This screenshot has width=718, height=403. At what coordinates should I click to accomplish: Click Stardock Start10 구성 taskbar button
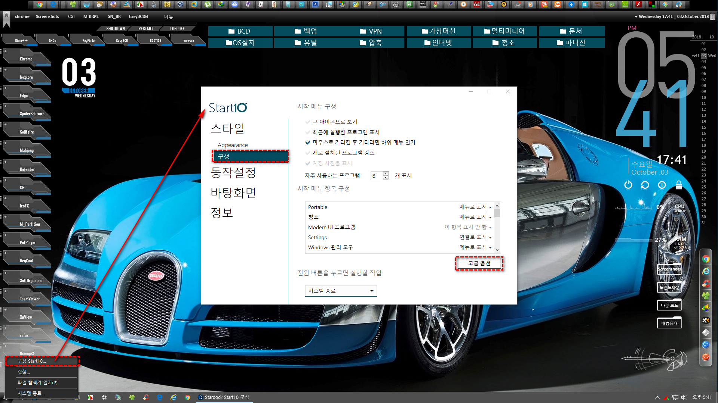[x=224, y=397]
